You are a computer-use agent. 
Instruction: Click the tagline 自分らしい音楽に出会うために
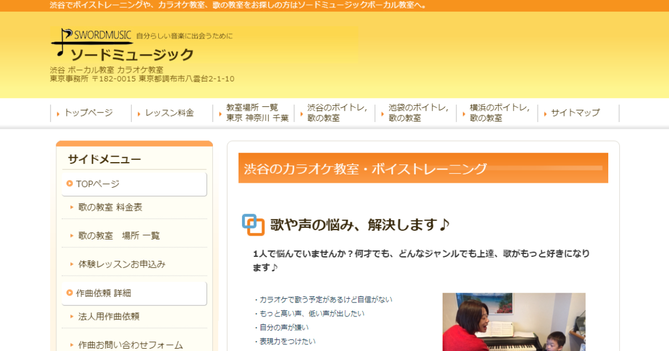tap(185, 36)
